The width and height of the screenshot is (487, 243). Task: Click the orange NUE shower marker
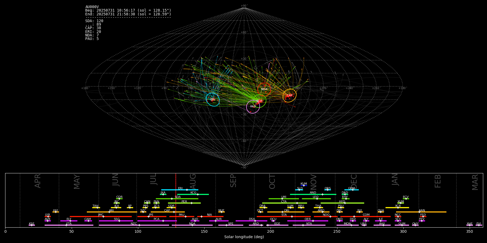[x=221, y=212]
